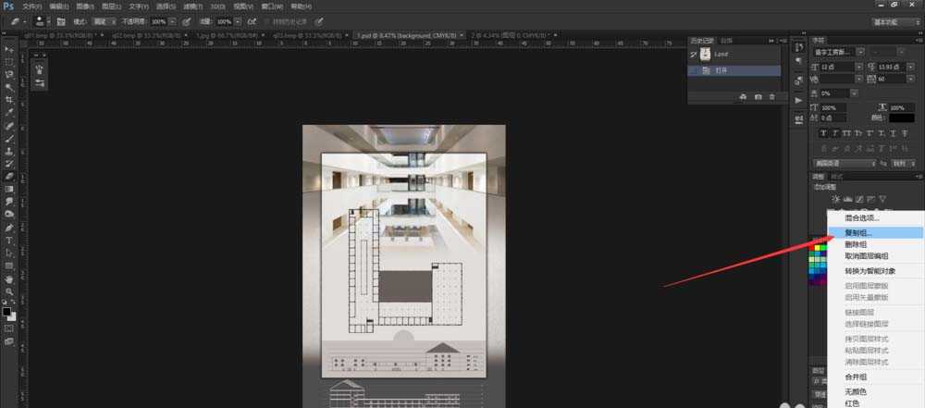Enable the erase to history checkbox
The width and height of the screenshot is (925, 408).
[266, 20]
